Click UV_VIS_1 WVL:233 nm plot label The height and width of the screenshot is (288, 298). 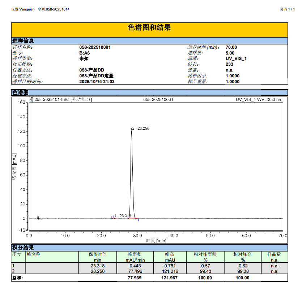tap(259, 99)
